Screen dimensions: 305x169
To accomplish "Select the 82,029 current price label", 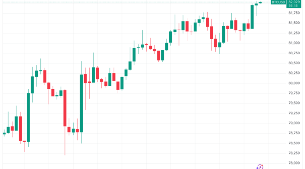I will 294,2.
